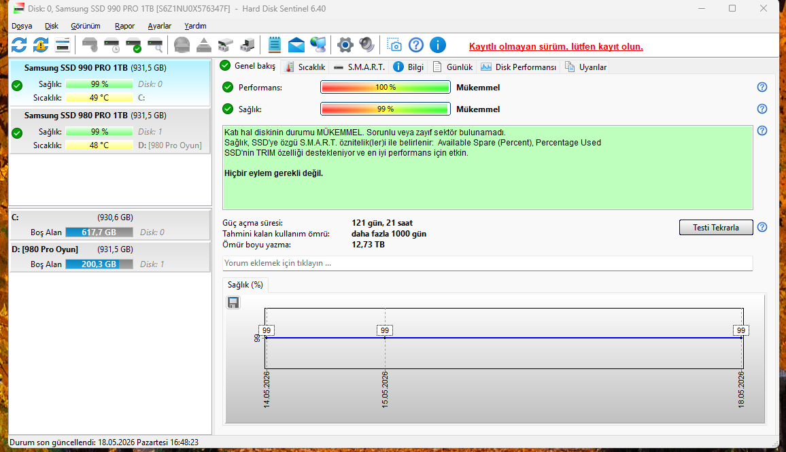The height and width of the screenshot is (452, 786).
Task: Click help icon beside the green status box
Action: point(762,131)
